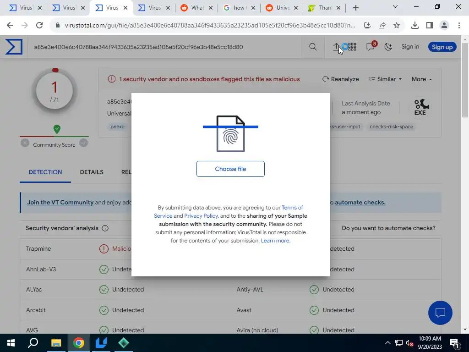This screenshot has height=352, width=469.
Task: Open the blue chat bubble button
Action: click(x=440, y=313)
